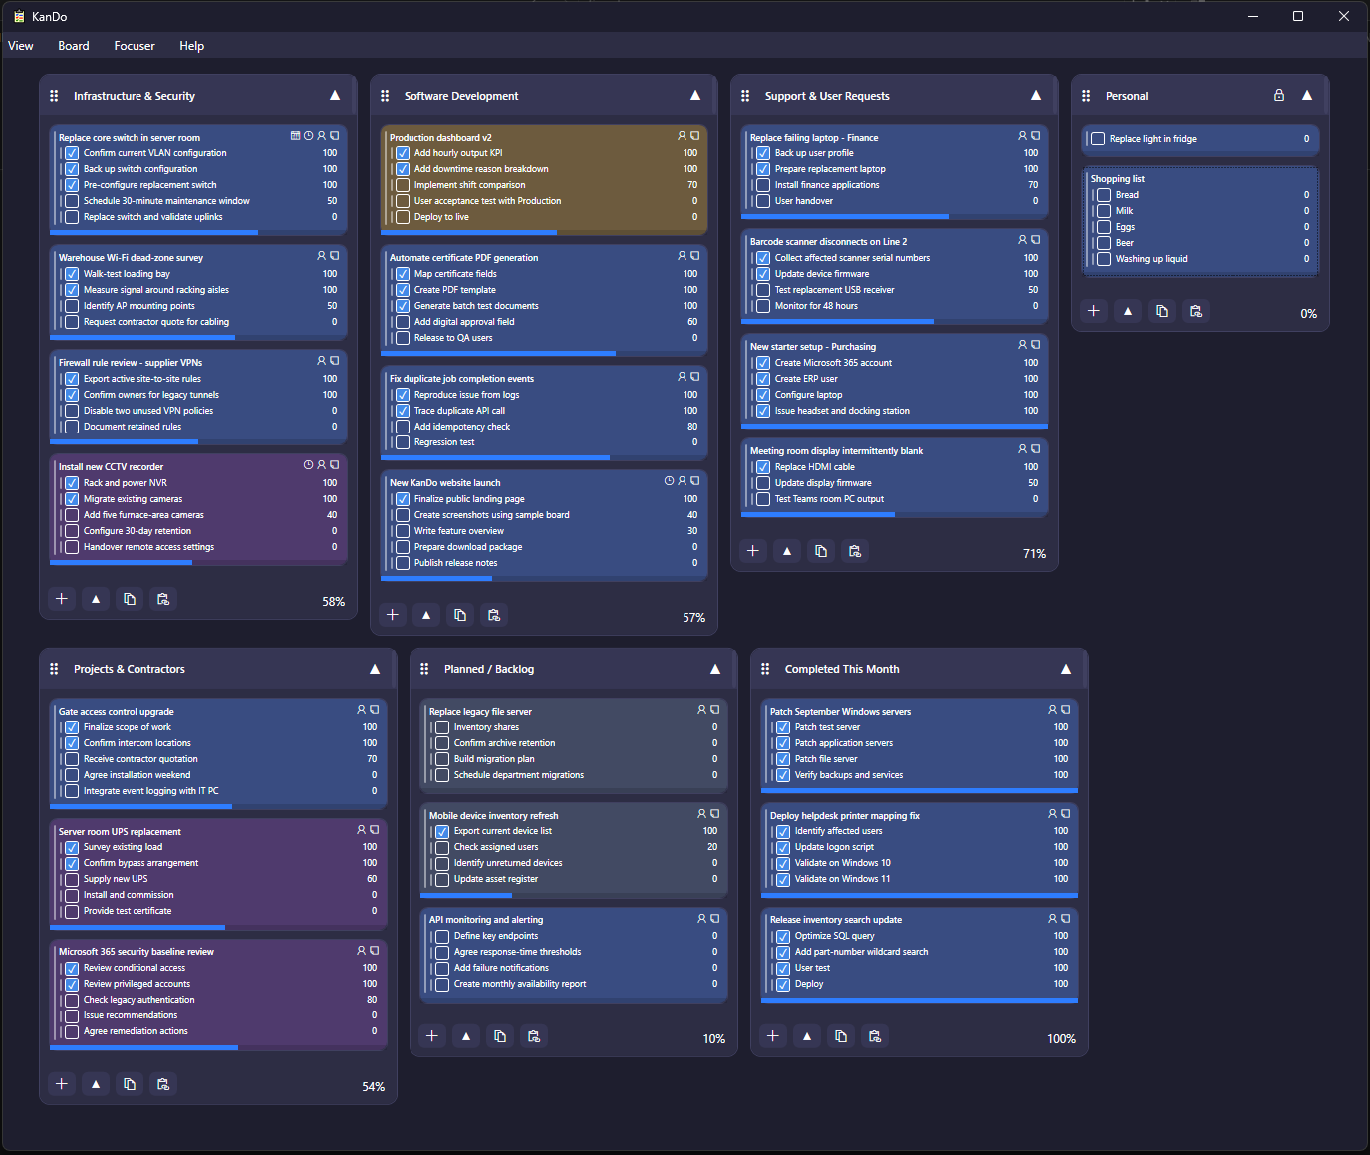Tick the Install finance applications checkbox
The image size is (1370, 1155).
pos(763,185)
